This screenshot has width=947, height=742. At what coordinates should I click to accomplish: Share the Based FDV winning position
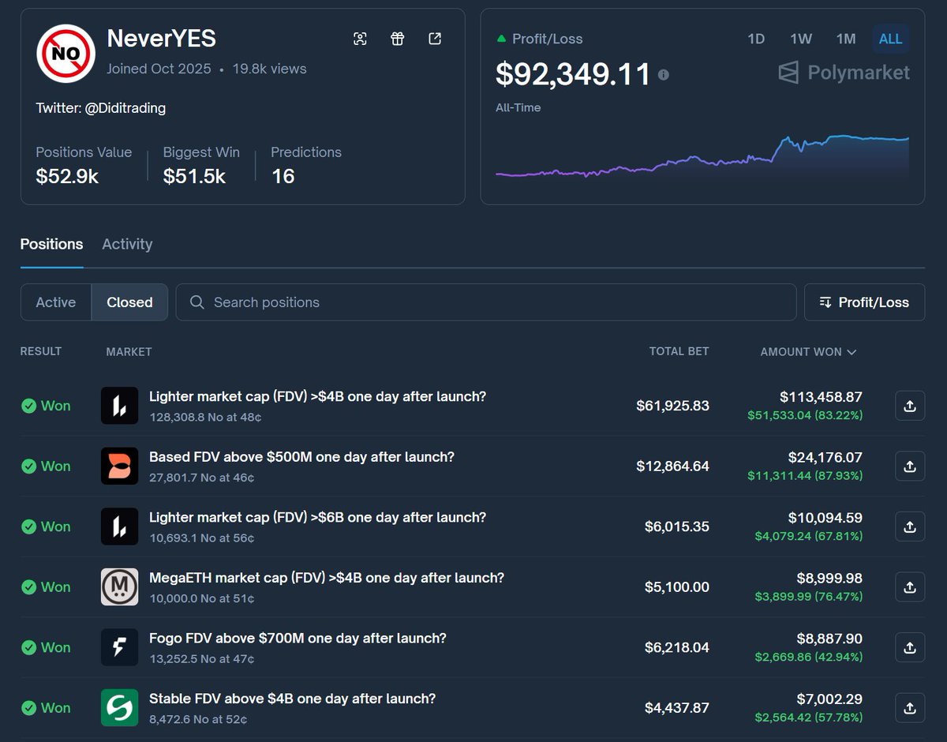pos(910,466)
